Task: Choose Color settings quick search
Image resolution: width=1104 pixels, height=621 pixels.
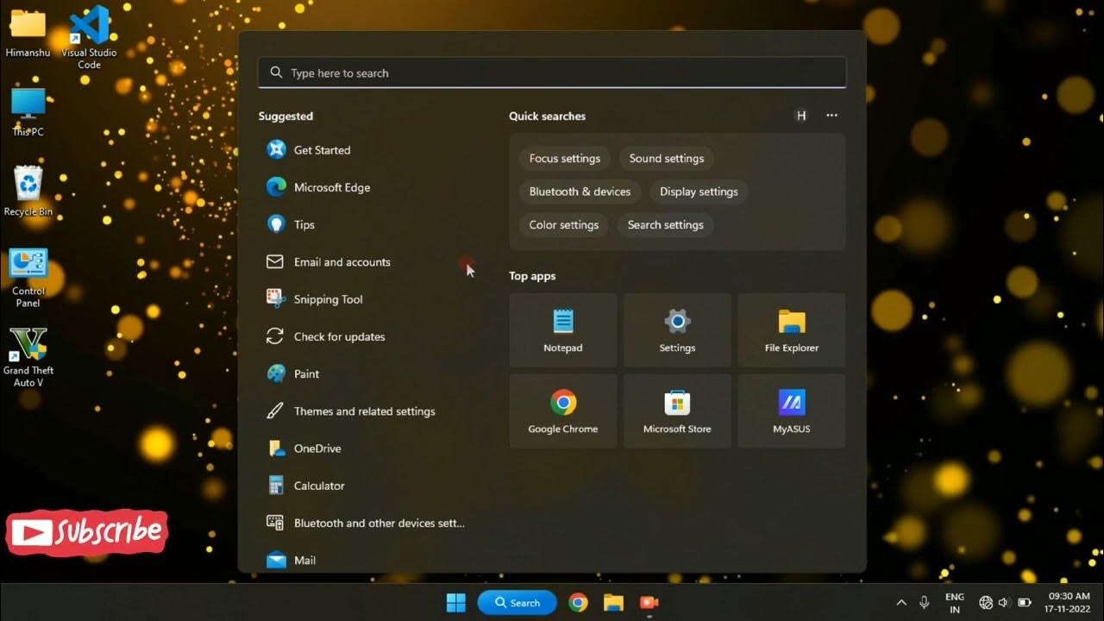Action: pos(564,225)
